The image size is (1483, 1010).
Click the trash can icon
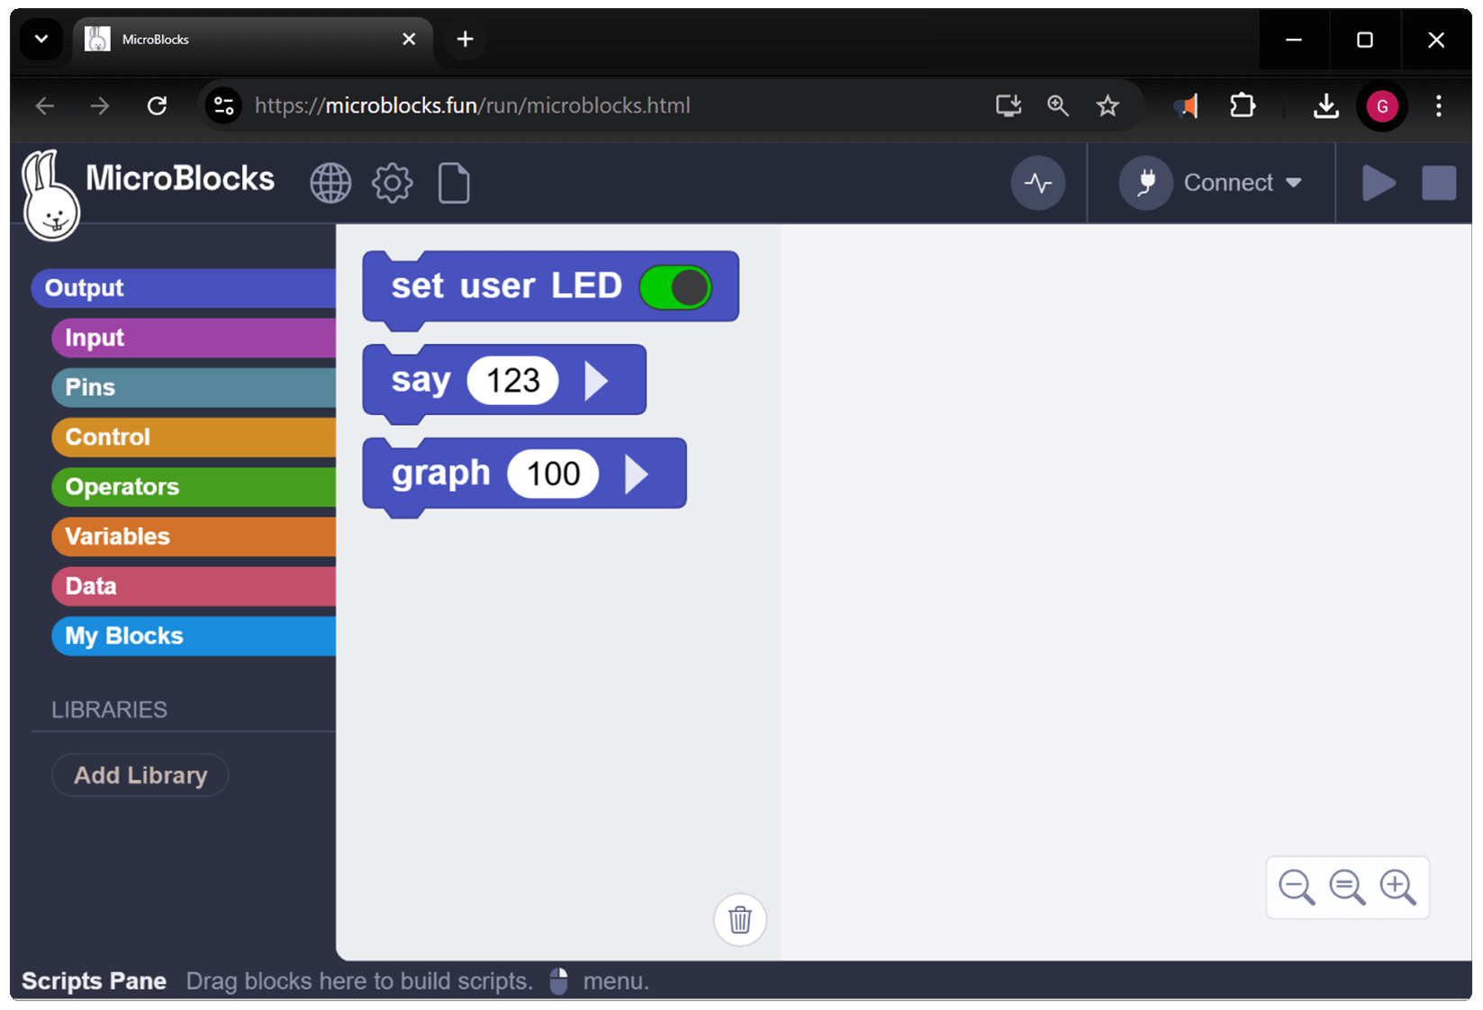tap(740, 920)
